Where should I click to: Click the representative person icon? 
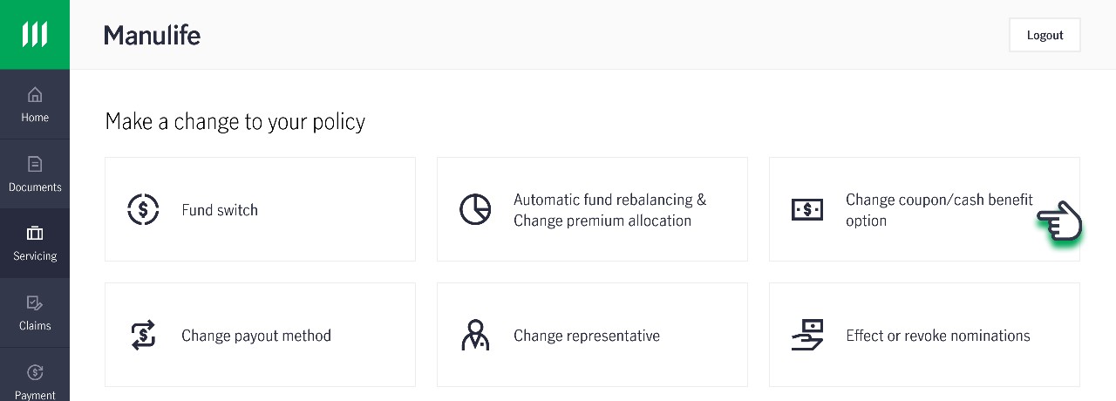[x=475, y=335]
